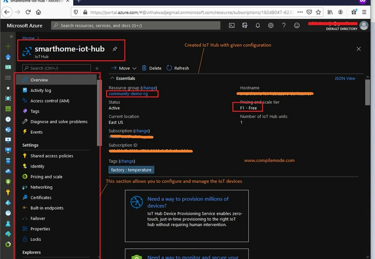Screen dimensions: 375x259
Task: Click the main content scrollbar
Action: (x=367, y=92)
